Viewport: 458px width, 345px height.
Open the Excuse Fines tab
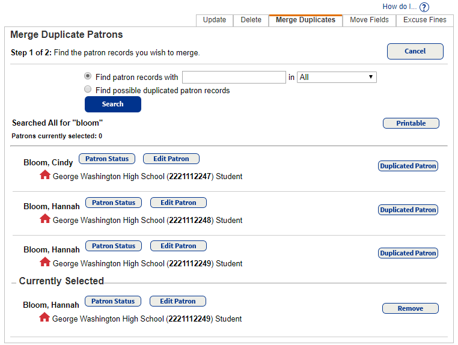point(425,20)
